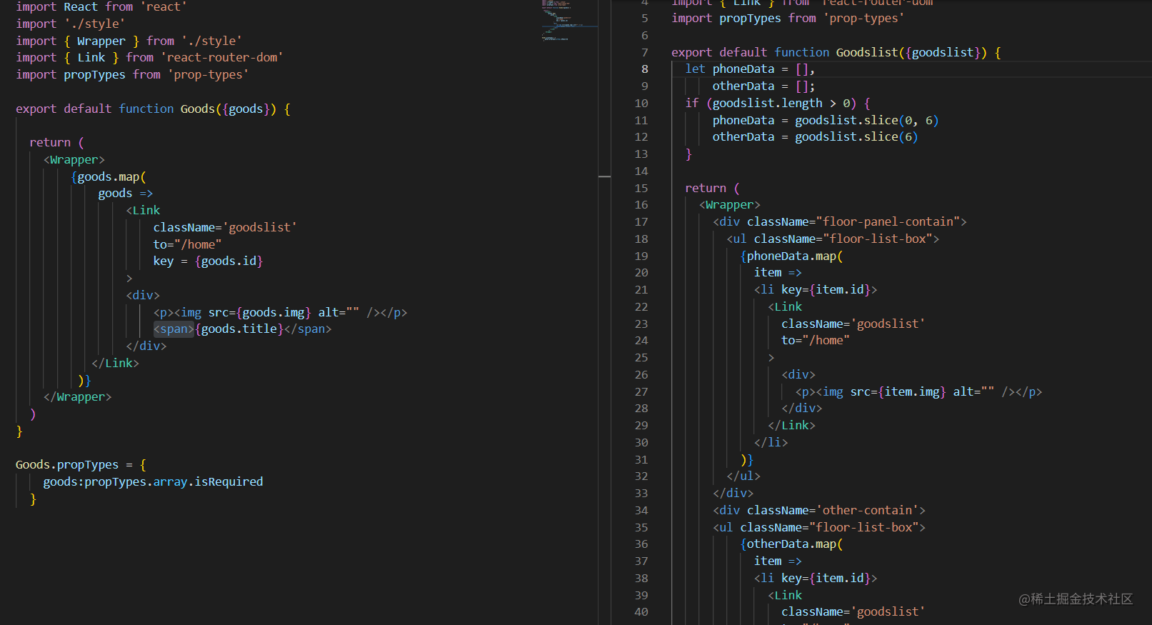1152x625 pixels.
Task: Select the 'Goods' function name
Action: 198,109
